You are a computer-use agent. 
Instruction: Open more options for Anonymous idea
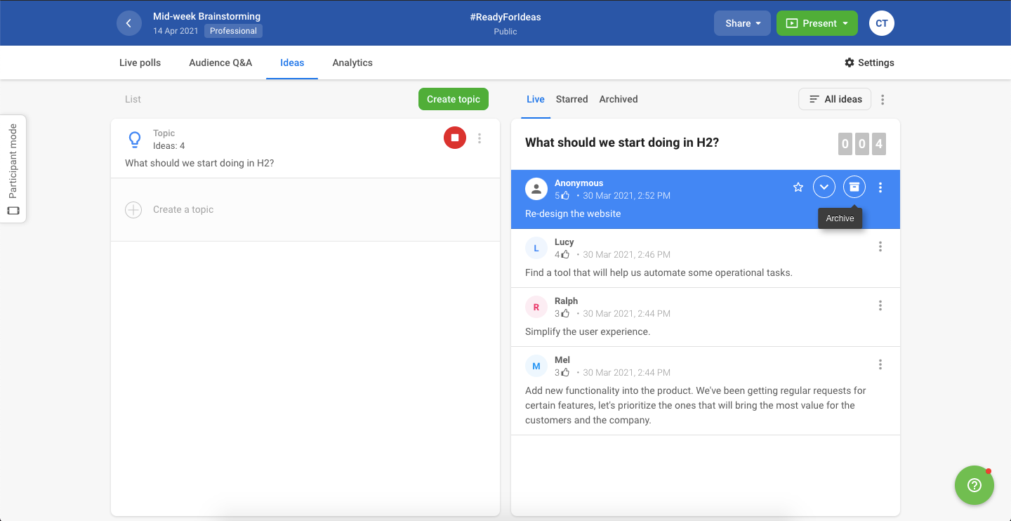(880, 187)
